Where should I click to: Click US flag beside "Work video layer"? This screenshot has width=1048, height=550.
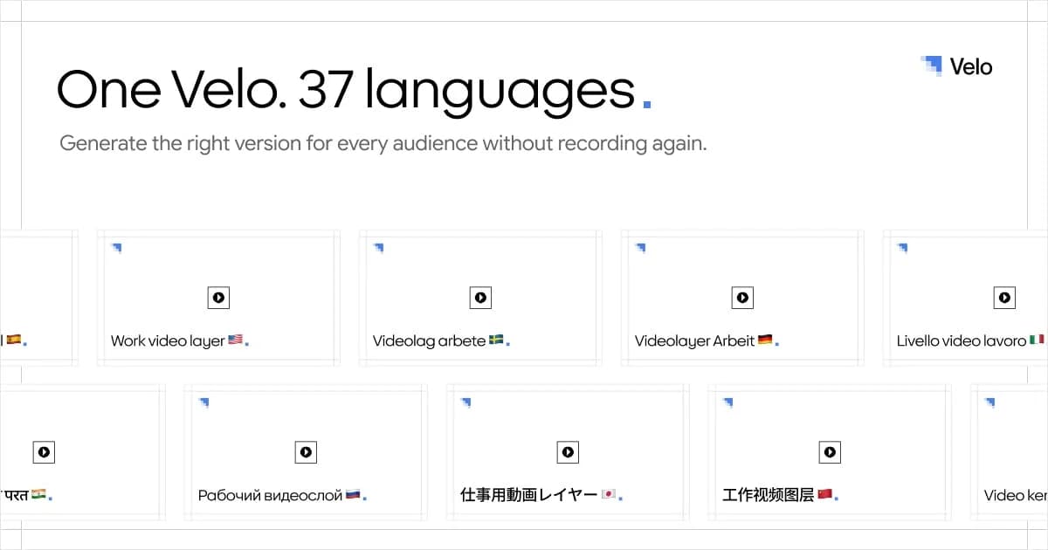pos(235,340)
